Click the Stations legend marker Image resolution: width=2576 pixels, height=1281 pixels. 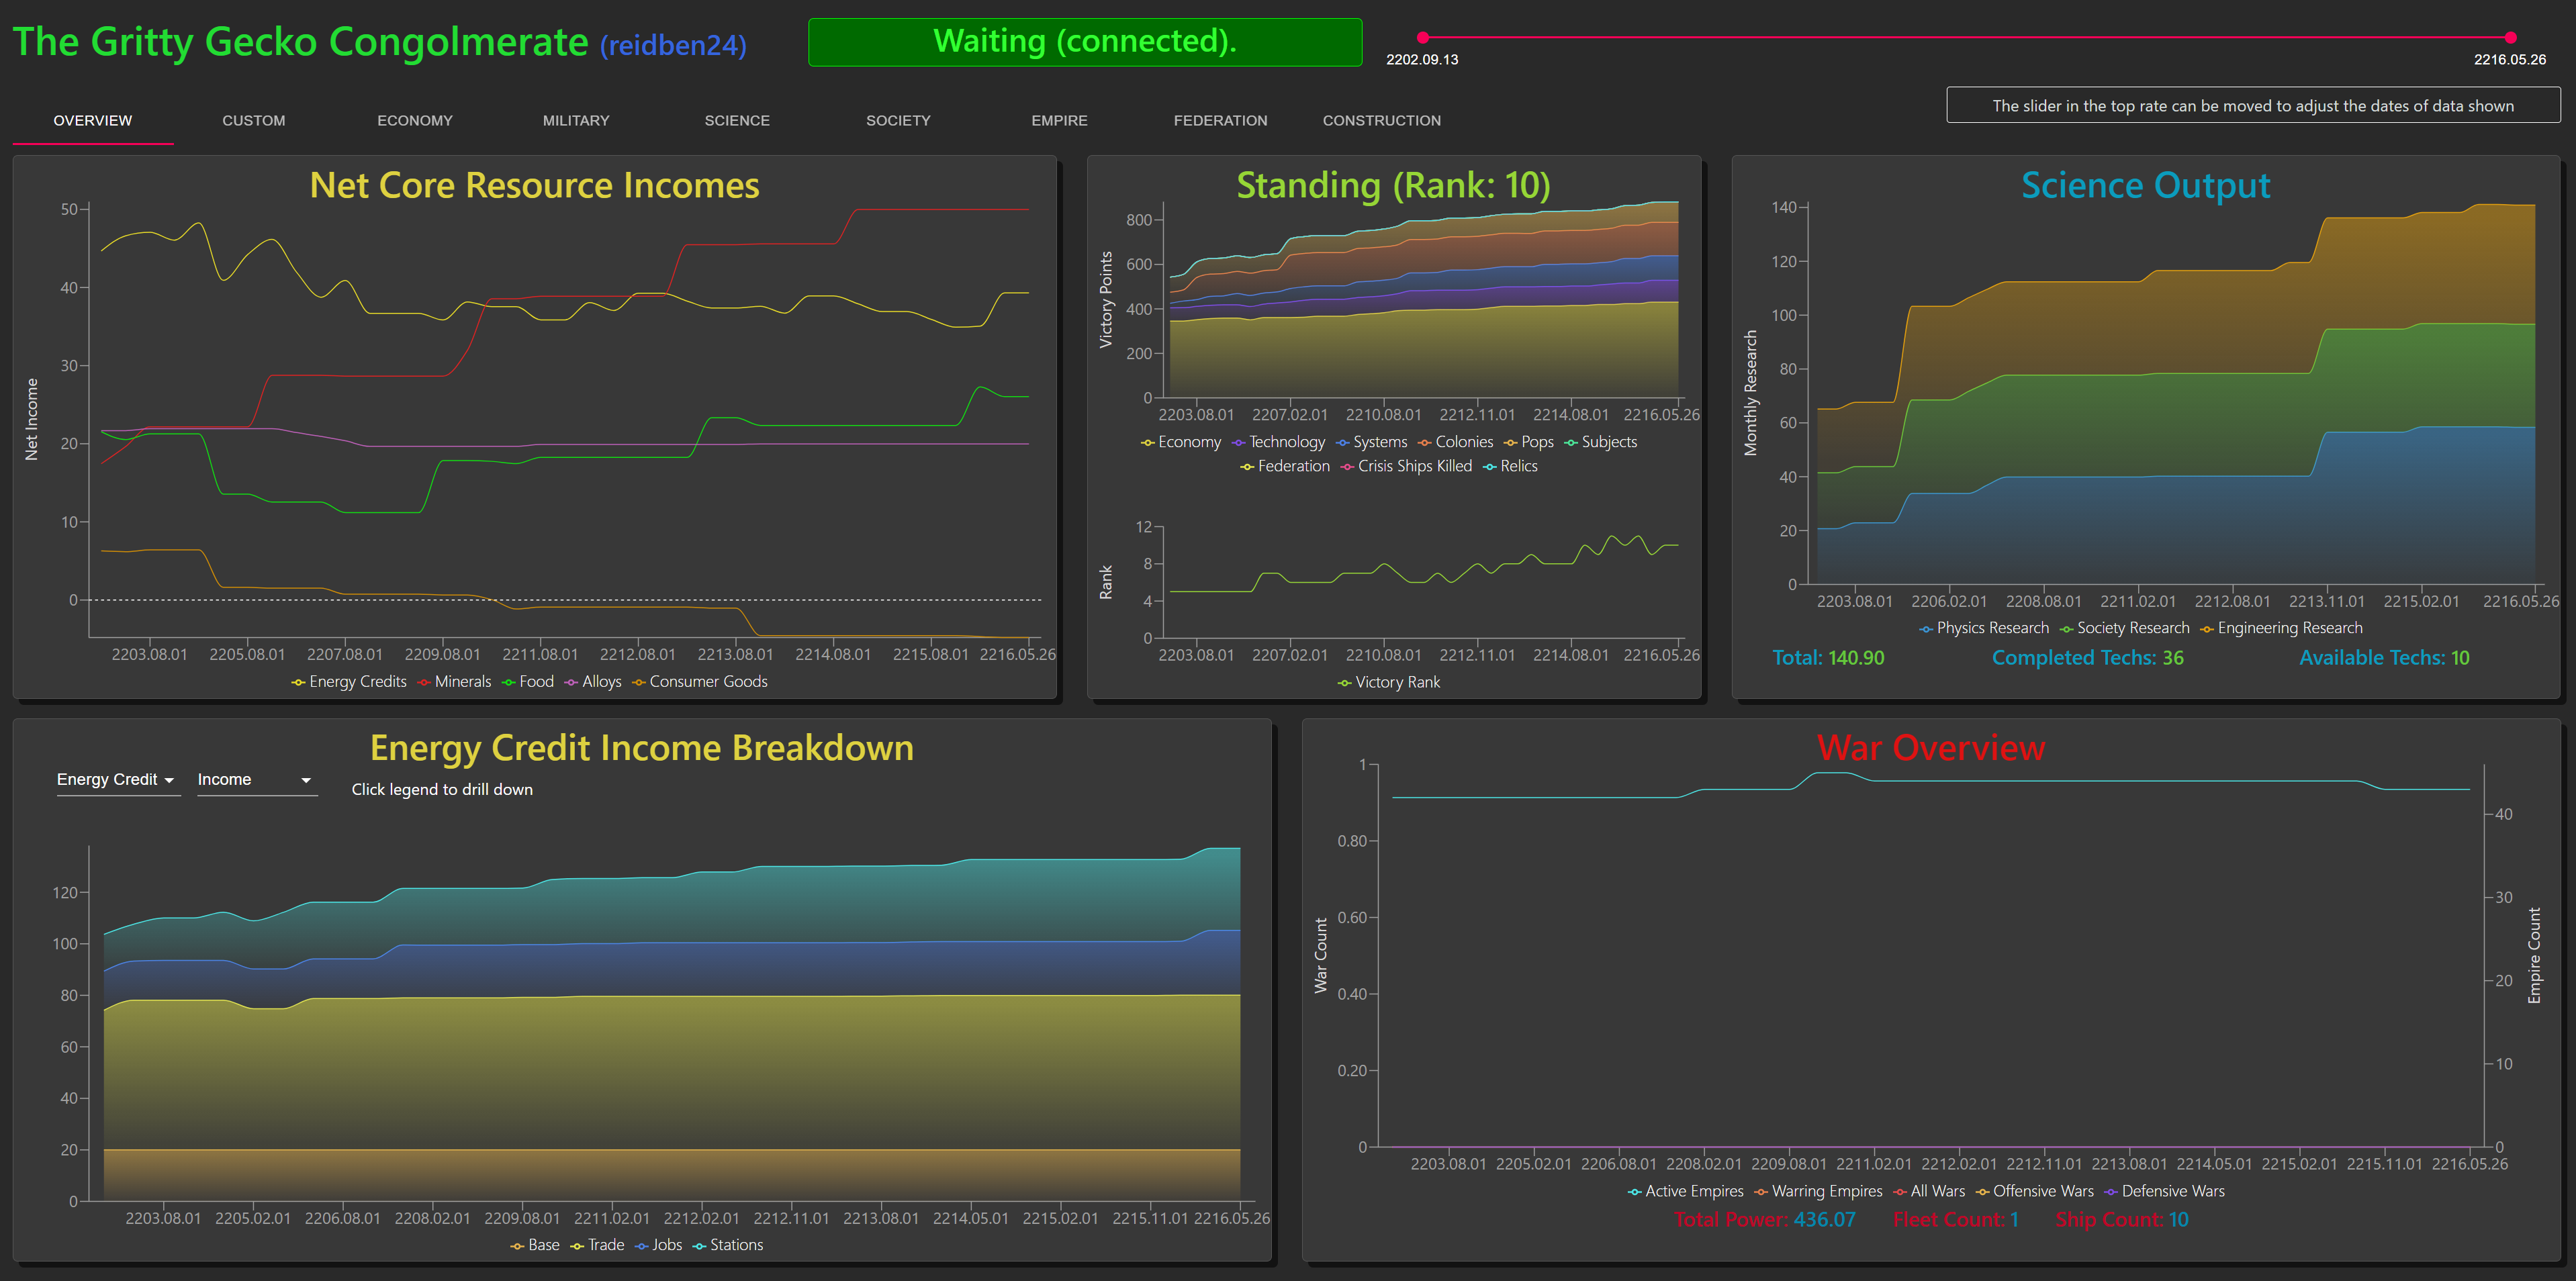(x=700, y=1245)
